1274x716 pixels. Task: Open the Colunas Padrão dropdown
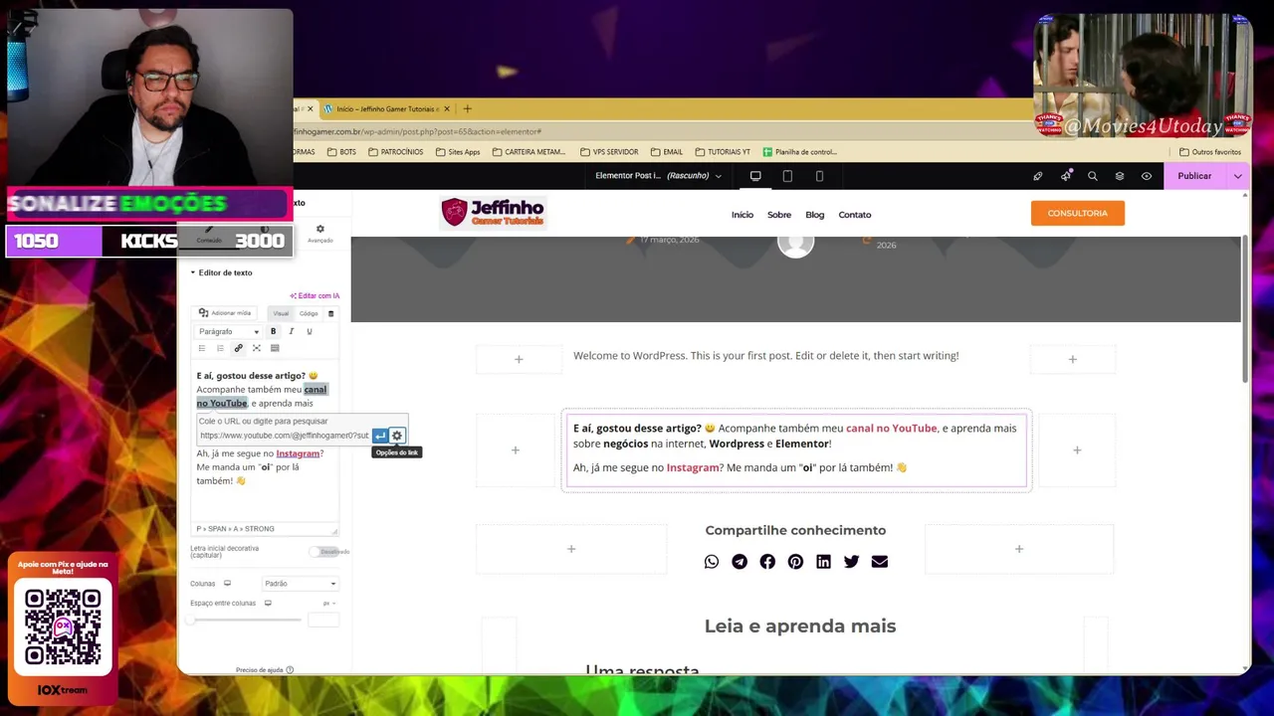(x=300, y=584)
